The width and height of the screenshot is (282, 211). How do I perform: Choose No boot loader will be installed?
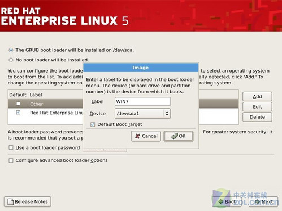pyautogui.click(x=11, y=60)
